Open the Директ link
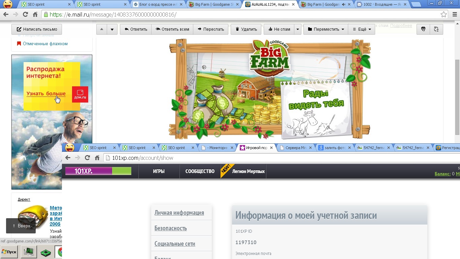Screen dimensions: 460x259 pos(24,199)
